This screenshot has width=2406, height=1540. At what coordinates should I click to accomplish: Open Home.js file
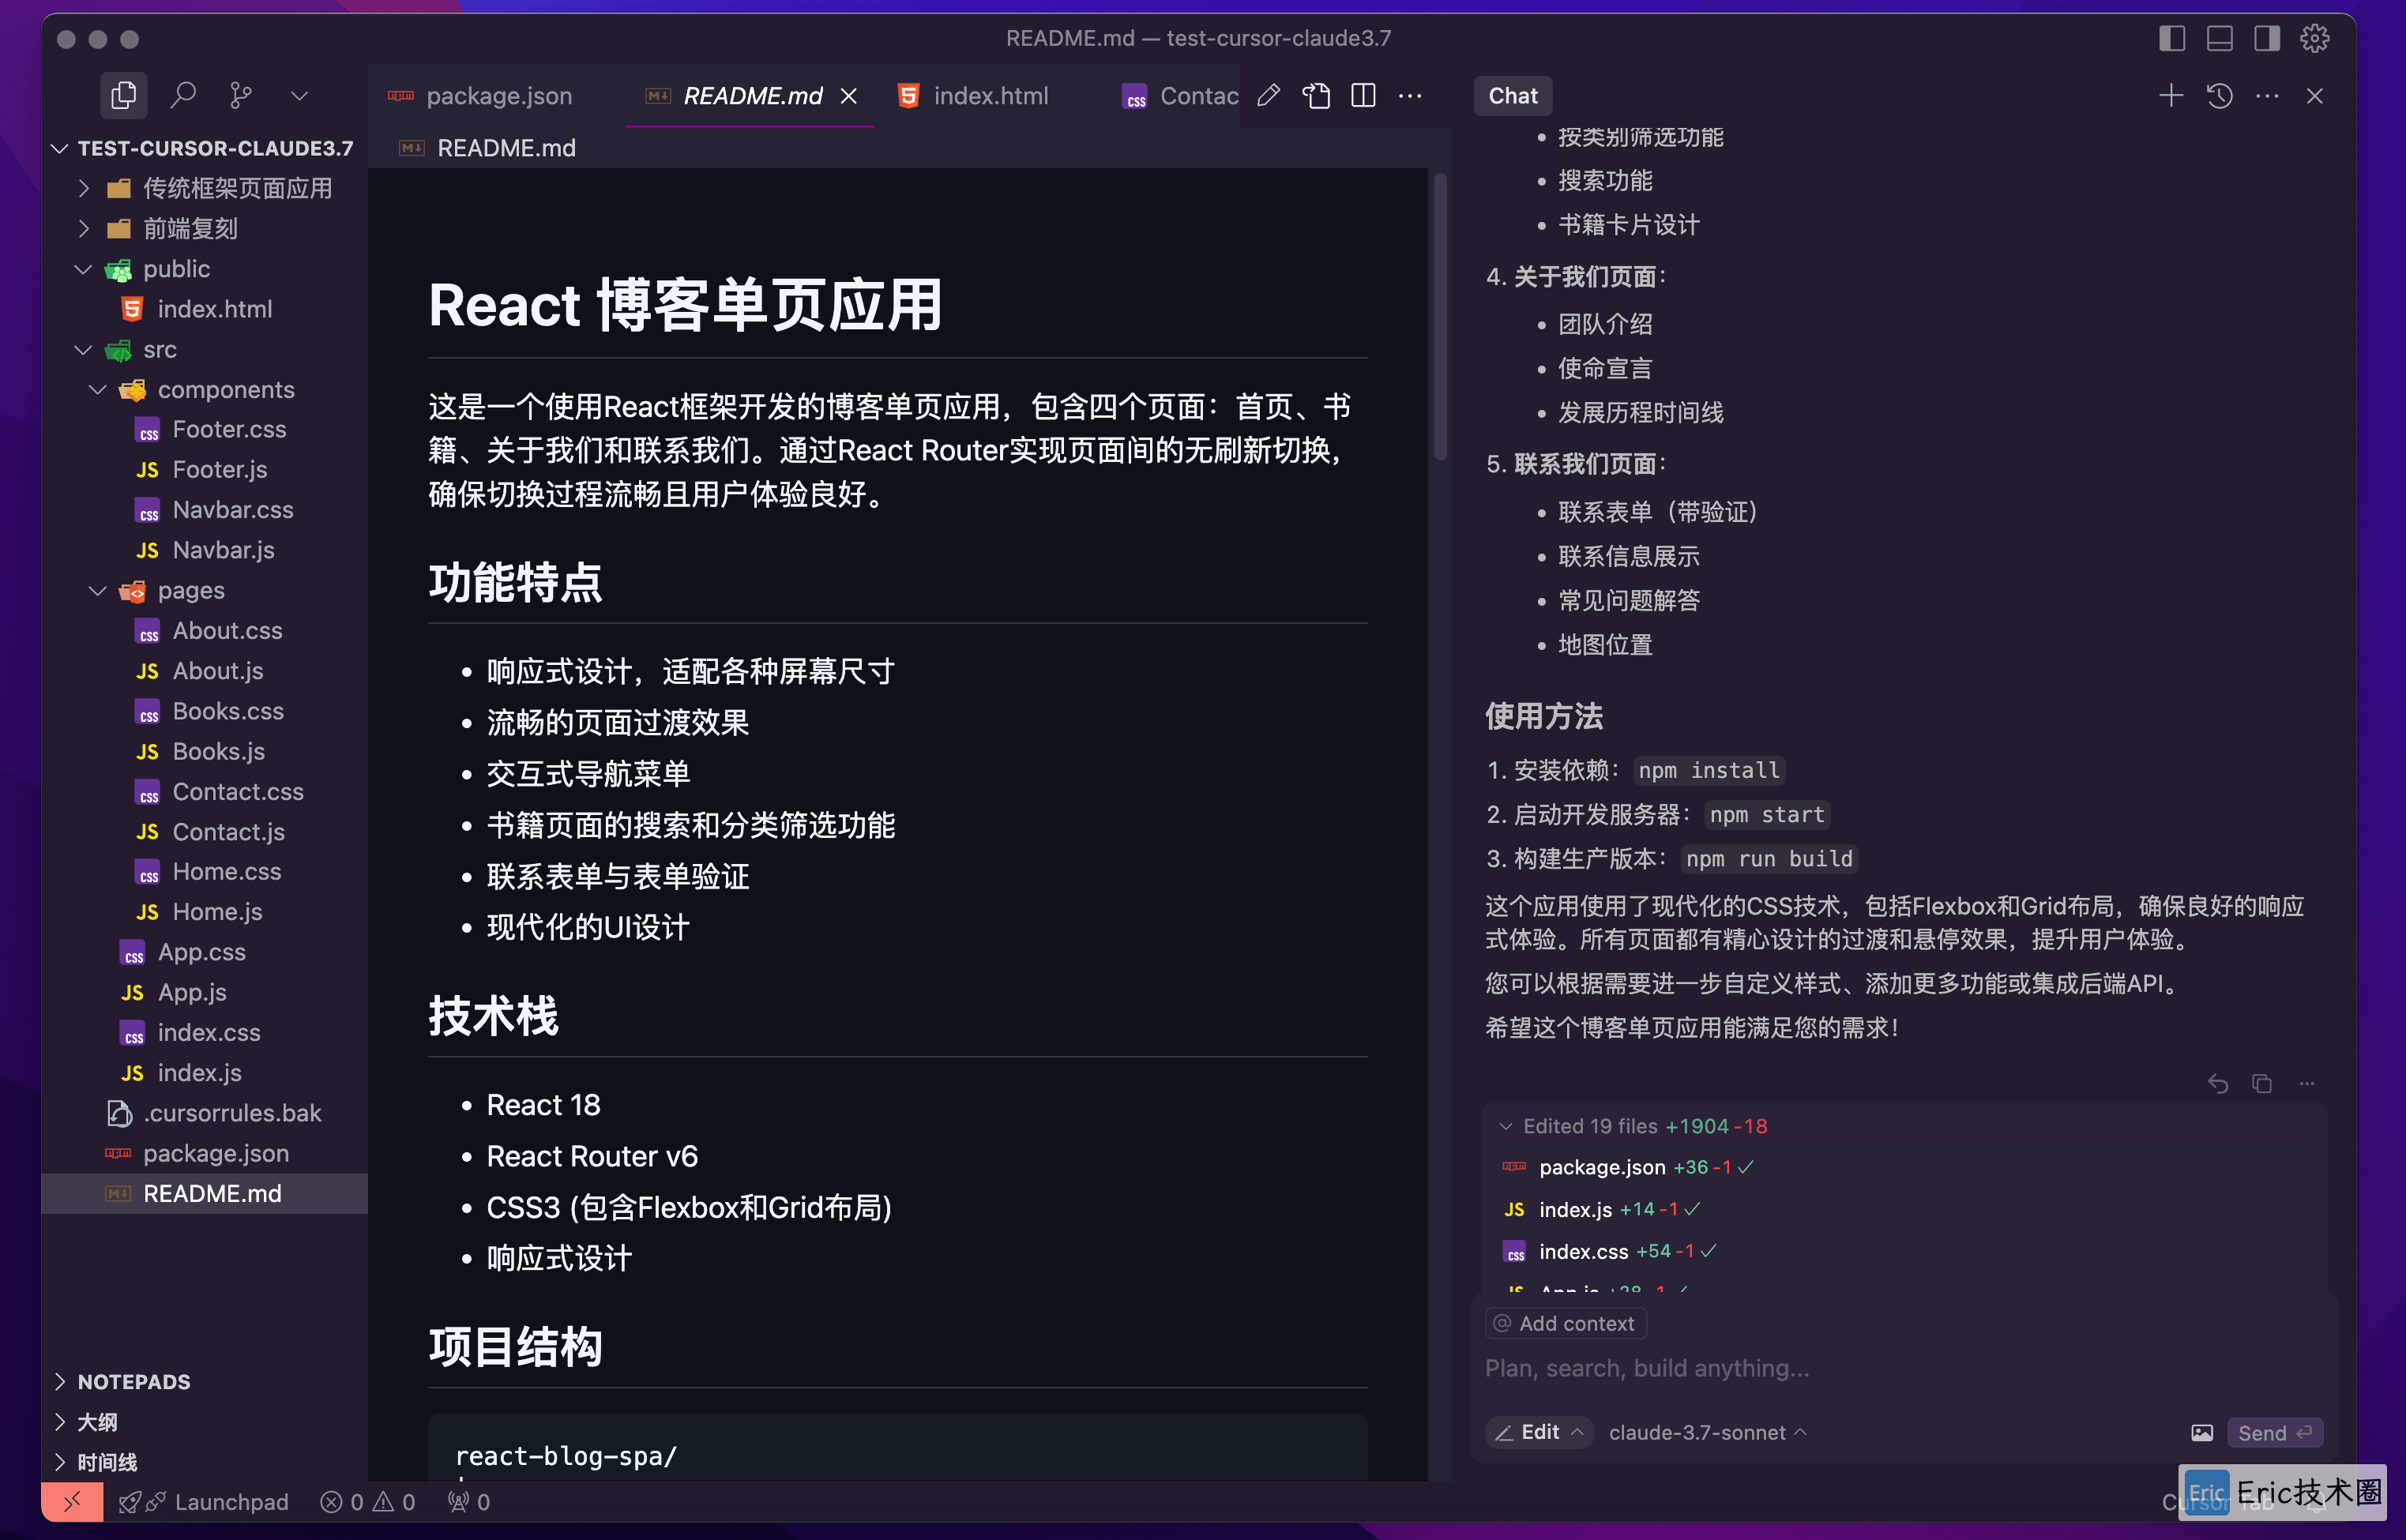(204, 912)
